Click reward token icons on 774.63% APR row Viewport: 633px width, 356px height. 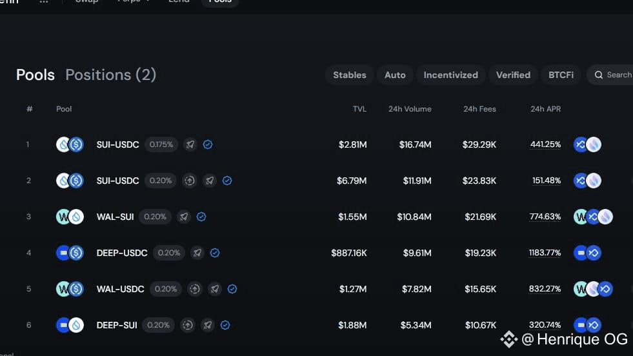pyautogui.click(x=593, y=217)
